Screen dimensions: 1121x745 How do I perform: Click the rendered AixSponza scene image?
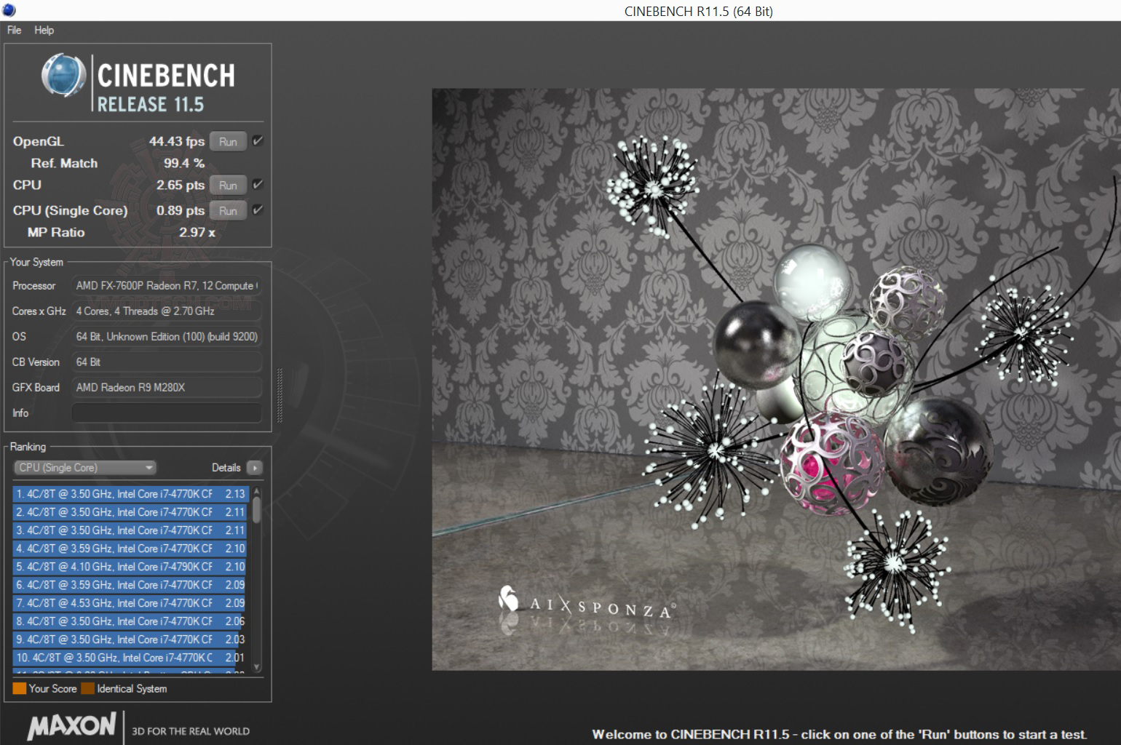(776, 379)
